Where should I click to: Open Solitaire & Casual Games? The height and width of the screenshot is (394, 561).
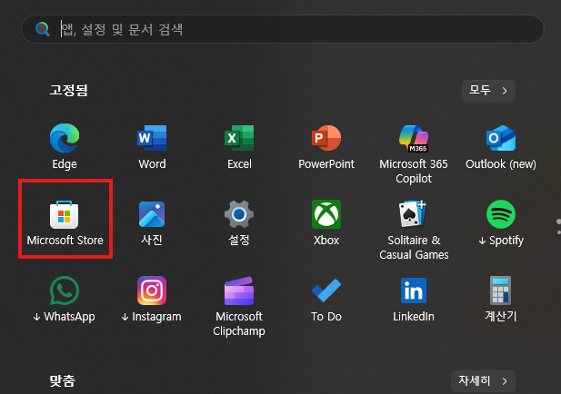point(414,230)
